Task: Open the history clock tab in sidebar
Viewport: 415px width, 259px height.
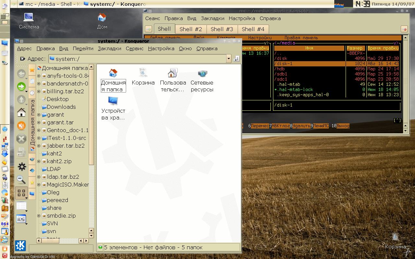Action: 32,93
